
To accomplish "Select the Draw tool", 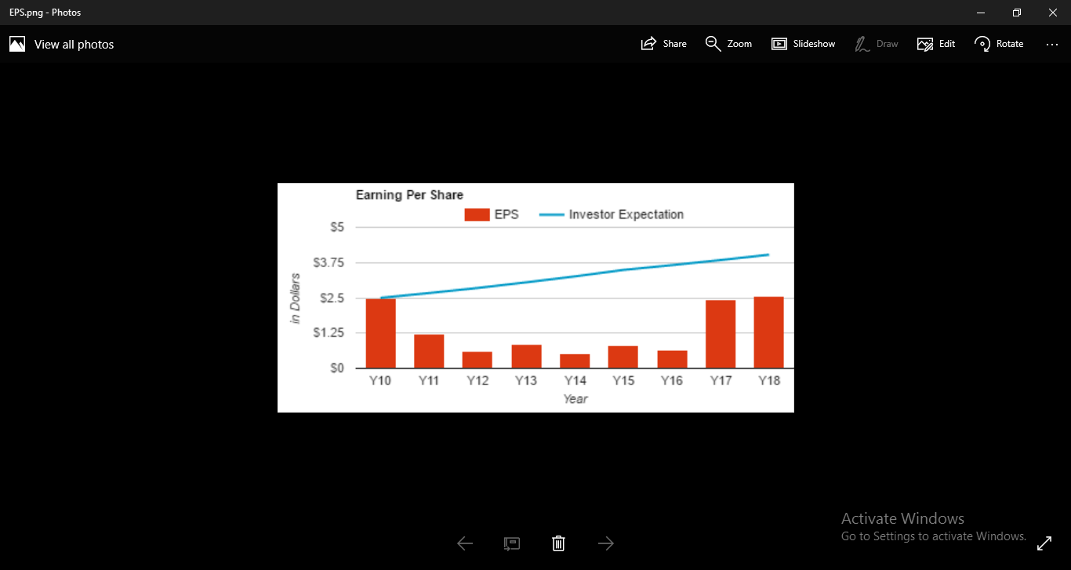I will [x=876, y=43].
